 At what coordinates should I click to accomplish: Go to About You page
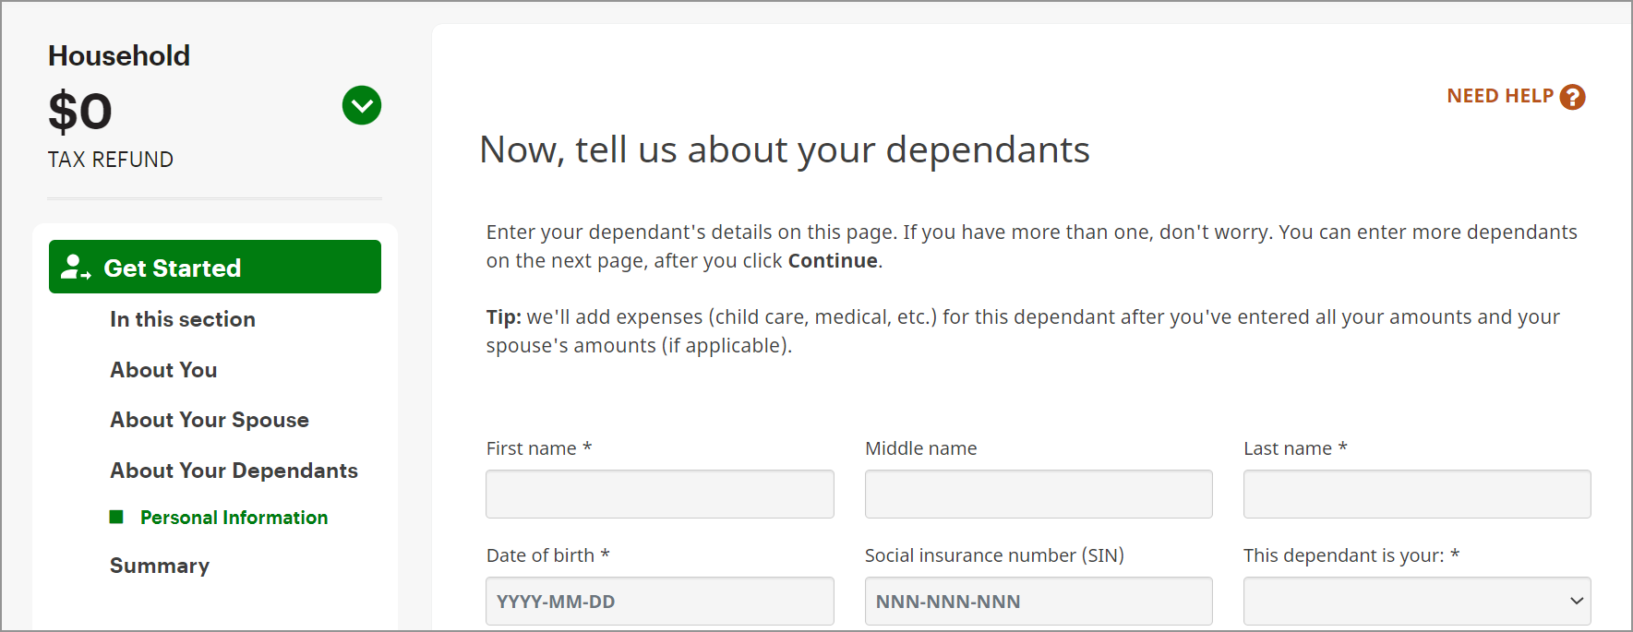pyautogui.click(x=163, y=370)
